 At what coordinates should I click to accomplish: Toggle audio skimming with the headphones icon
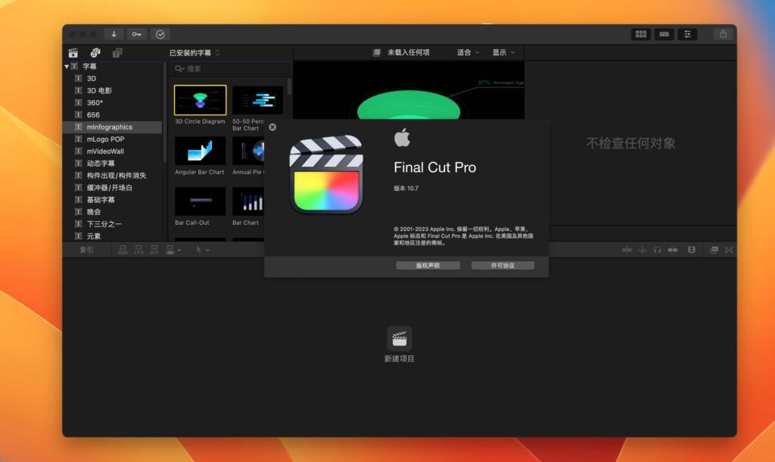656,250
